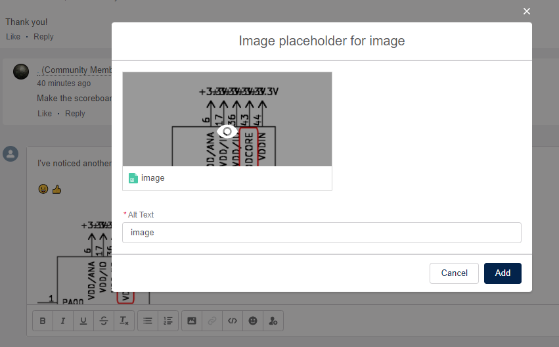Toggle bold formatting in the editor toolbar
The height and width of the screenshot is (347, 559).
pyautogui.click(x=43, y=321)
